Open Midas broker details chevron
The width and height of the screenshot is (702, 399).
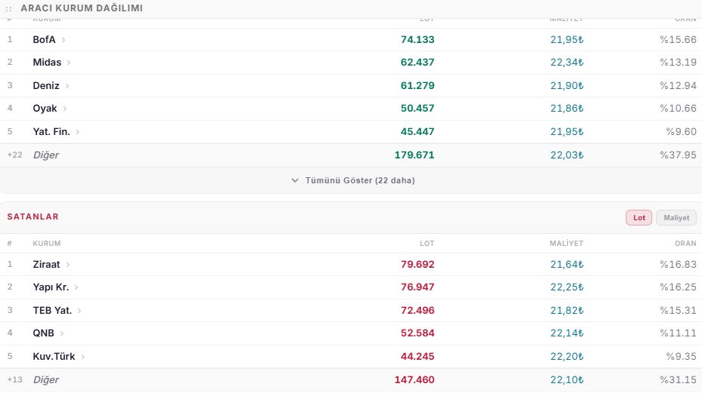69,63
